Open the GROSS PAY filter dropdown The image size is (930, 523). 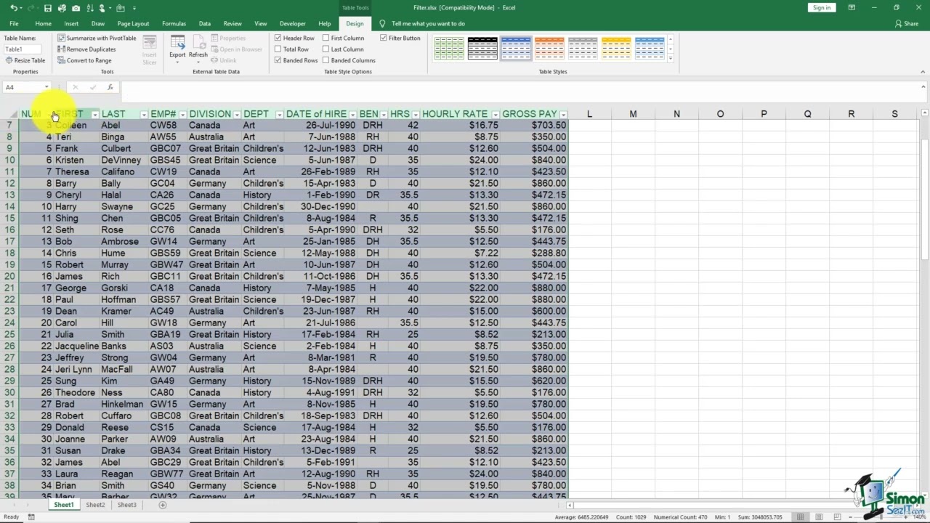tap(563, 115)
